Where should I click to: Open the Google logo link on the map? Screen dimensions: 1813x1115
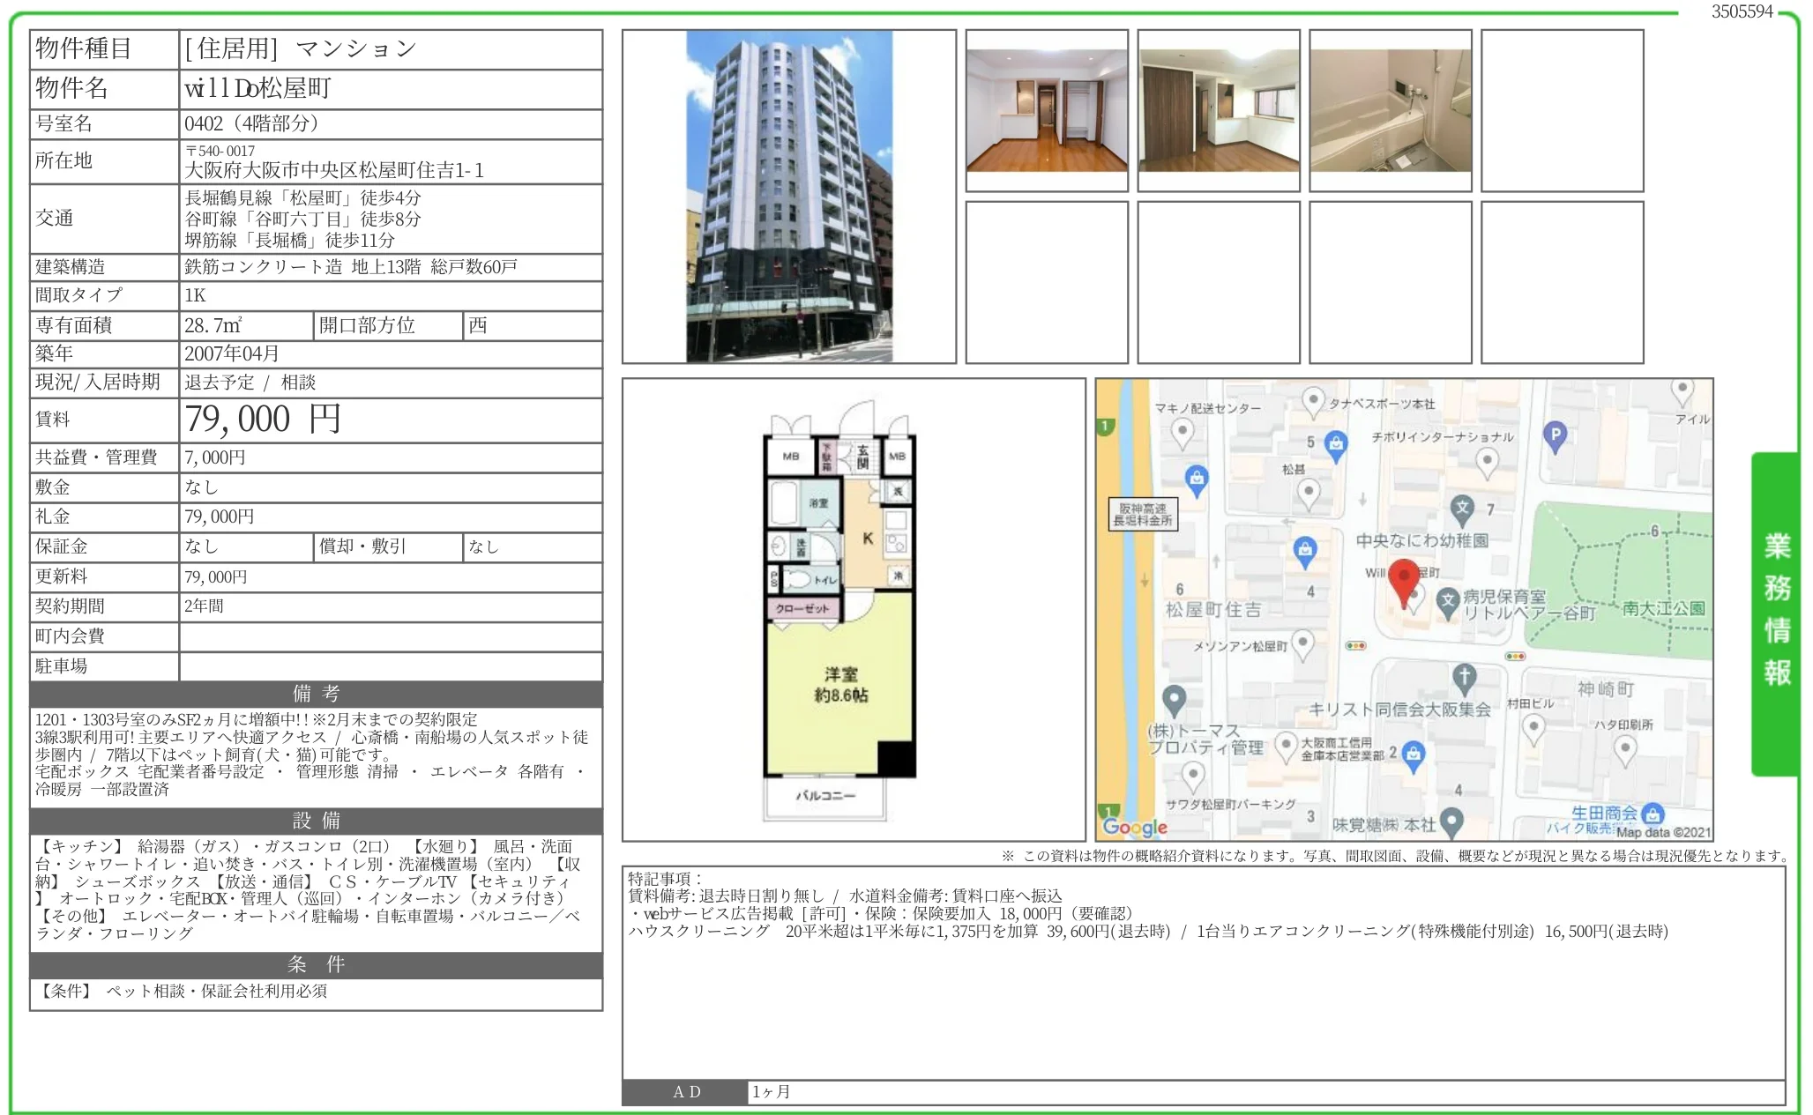click(x=1135, y=827)
